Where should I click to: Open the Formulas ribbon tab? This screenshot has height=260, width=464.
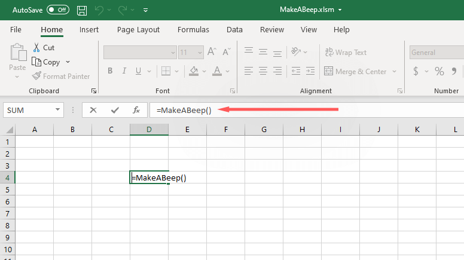(x=193, y=29)
